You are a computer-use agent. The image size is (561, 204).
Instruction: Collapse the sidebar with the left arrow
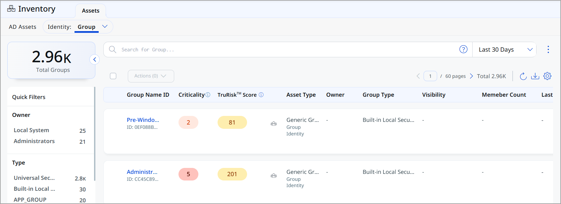coord(95,60)
